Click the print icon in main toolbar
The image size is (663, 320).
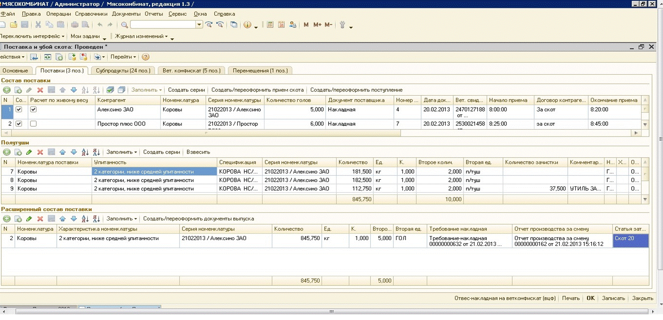click(x=75, y=25)
